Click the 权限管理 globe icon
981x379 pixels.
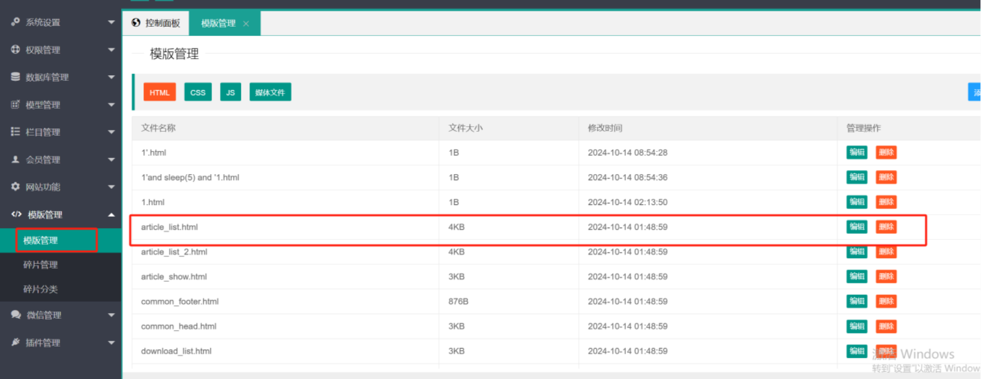click(15, 49)
